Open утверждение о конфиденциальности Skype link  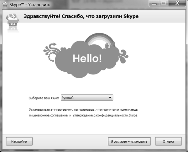[x=105, y=115]
